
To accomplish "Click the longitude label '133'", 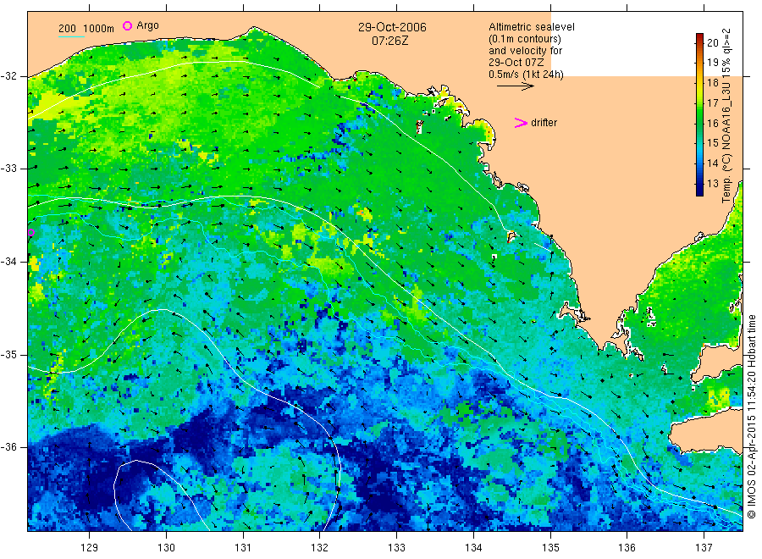I will pyautogui.click(x=396, y=548).
